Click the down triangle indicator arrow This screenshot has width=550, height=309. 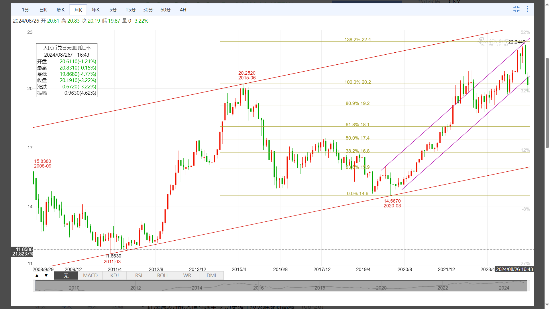(46, 276)
